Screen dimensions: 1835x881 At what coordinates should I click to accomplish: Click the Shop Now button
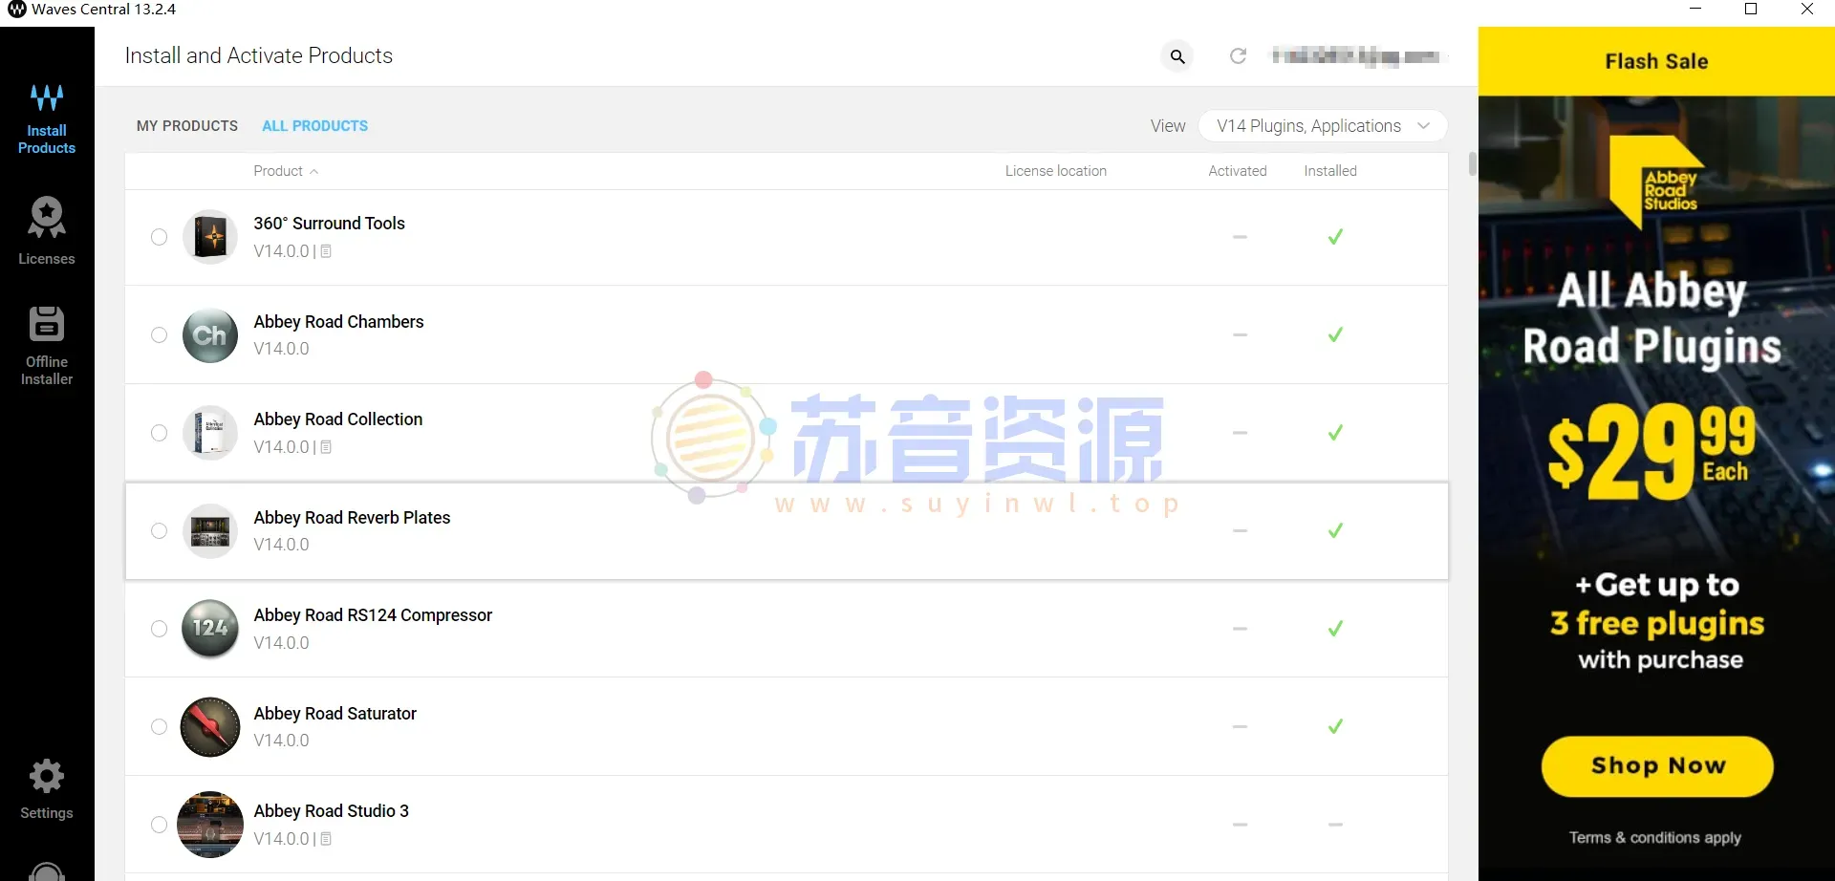point(1656,765)
